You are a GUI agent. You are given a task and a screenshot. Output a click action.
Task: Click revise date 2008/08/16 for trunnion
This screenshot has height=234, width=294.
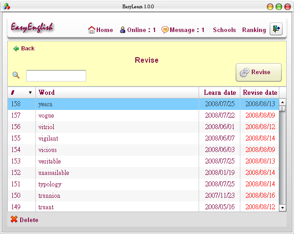tap(260, 195)
